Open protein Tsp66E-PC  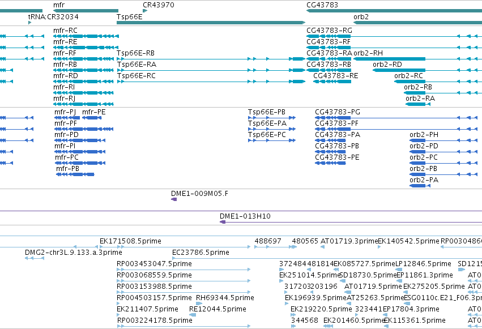click(272, 140)
